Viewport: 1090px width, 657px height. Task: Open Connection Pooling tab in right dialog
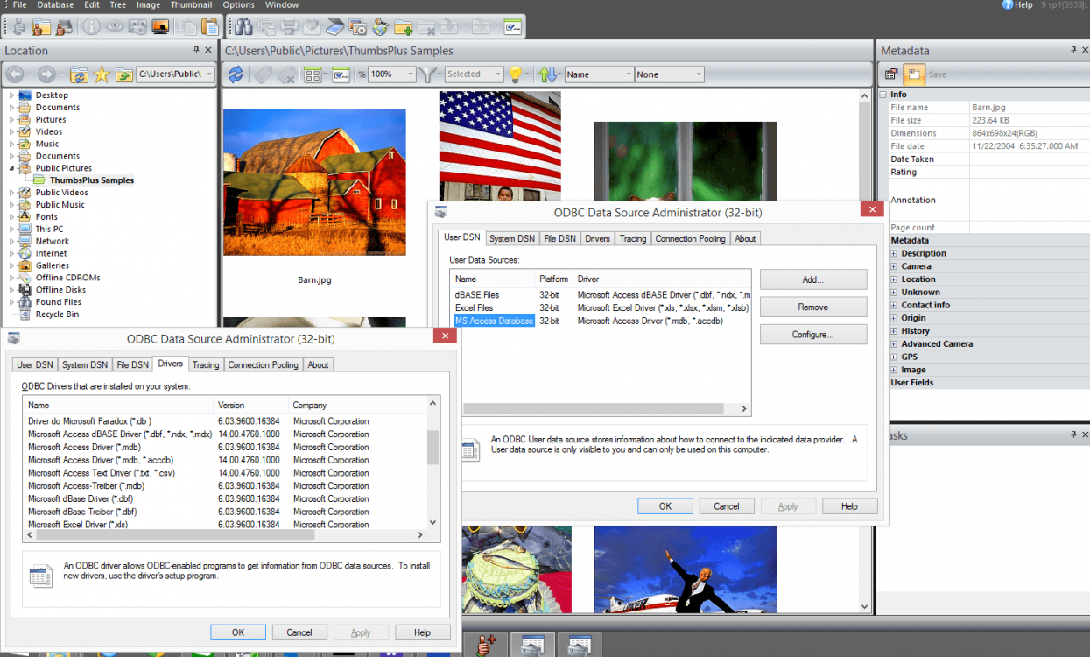[690, 238]
